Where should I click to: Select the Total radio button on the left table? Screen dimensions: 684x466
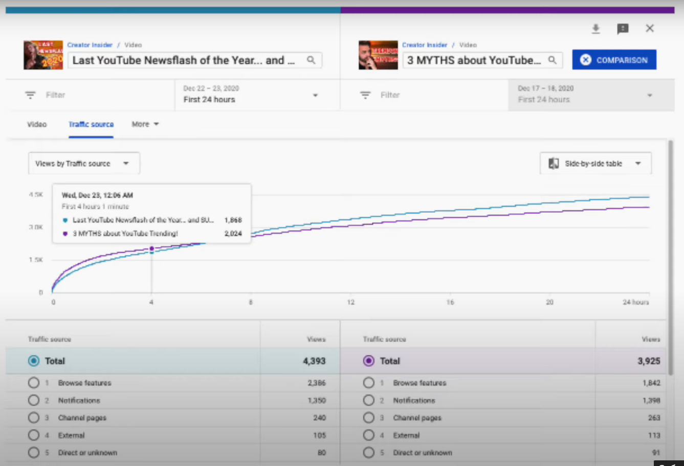[34, 361]
